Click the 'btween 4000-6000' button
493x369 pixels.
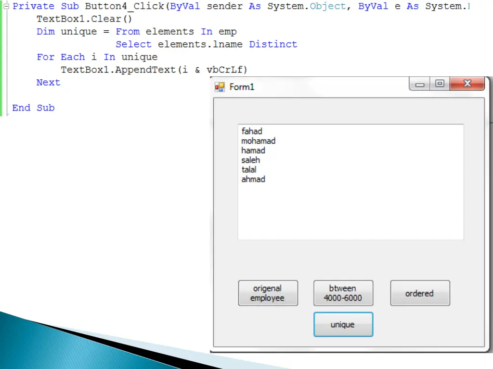(x=343, y=293)
